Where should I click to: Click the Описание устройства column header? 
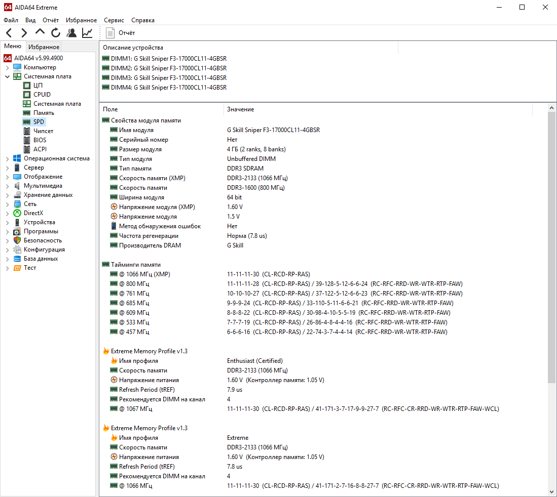(x=249, y=48)
